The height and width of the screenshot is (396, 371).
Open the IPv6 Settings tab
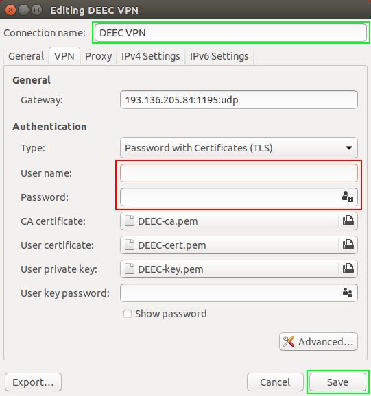click(x=219, y=56)
